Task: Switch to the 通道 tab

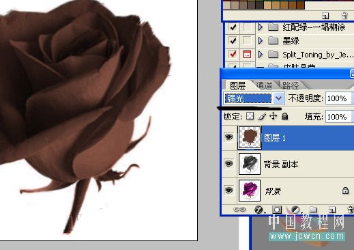Action: 264,85
